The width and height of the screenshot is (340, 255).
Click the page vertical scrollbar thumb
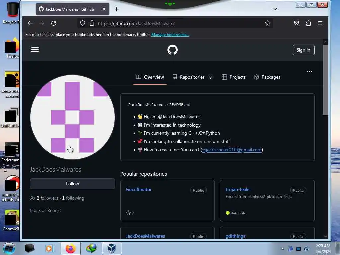coord(325,80)
